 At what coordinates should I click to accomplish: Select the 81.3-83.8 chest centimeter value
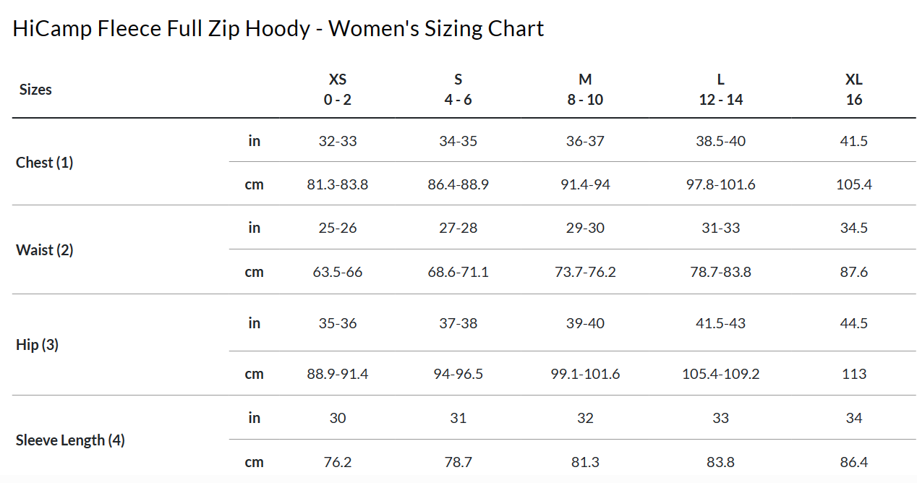338,184
